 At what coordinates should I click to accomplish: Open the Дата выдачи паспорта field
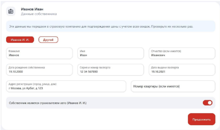[x=182, y=70]
